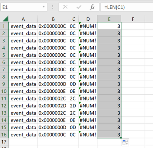Select column A header
153x148 pixels.
pyautogui.click(x=23, y=19)
